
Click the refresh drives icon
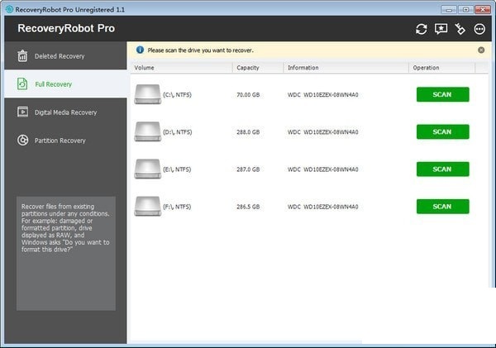click(x=421, y=29)
